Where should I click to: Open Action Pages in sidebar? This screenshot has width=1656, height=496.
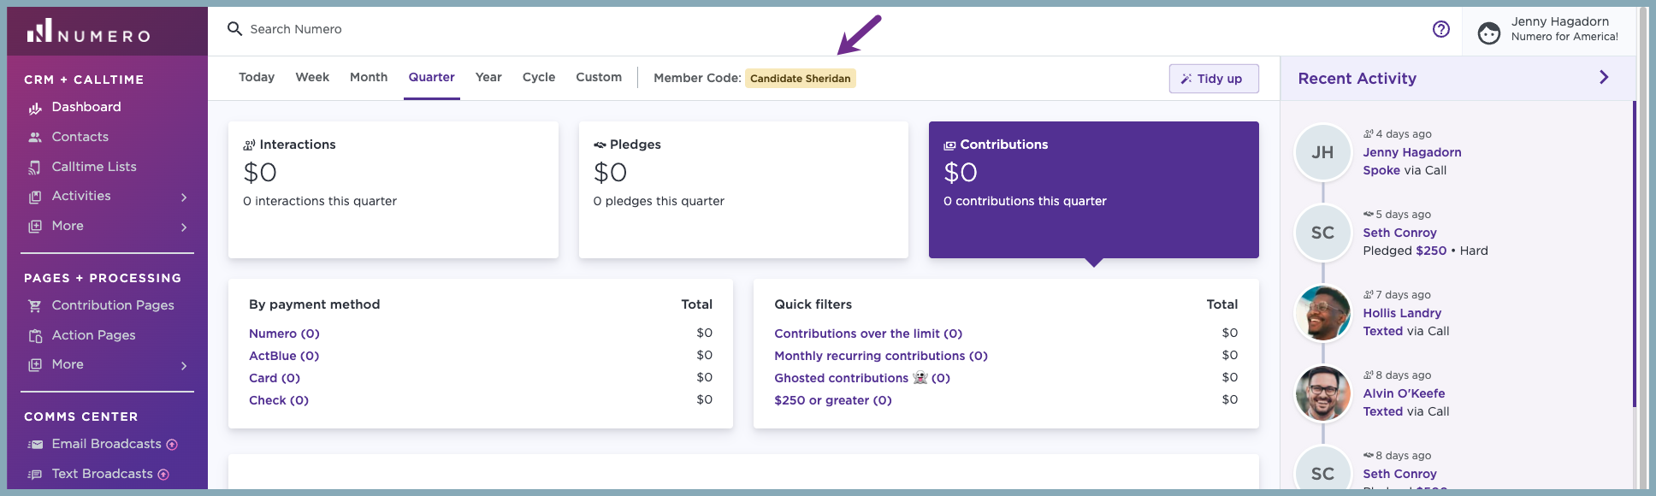(x=93, y=335)
